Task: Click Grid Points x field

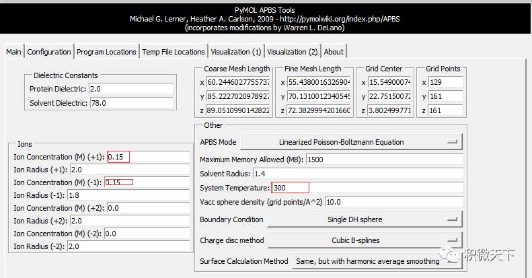Action: [445, 82]
